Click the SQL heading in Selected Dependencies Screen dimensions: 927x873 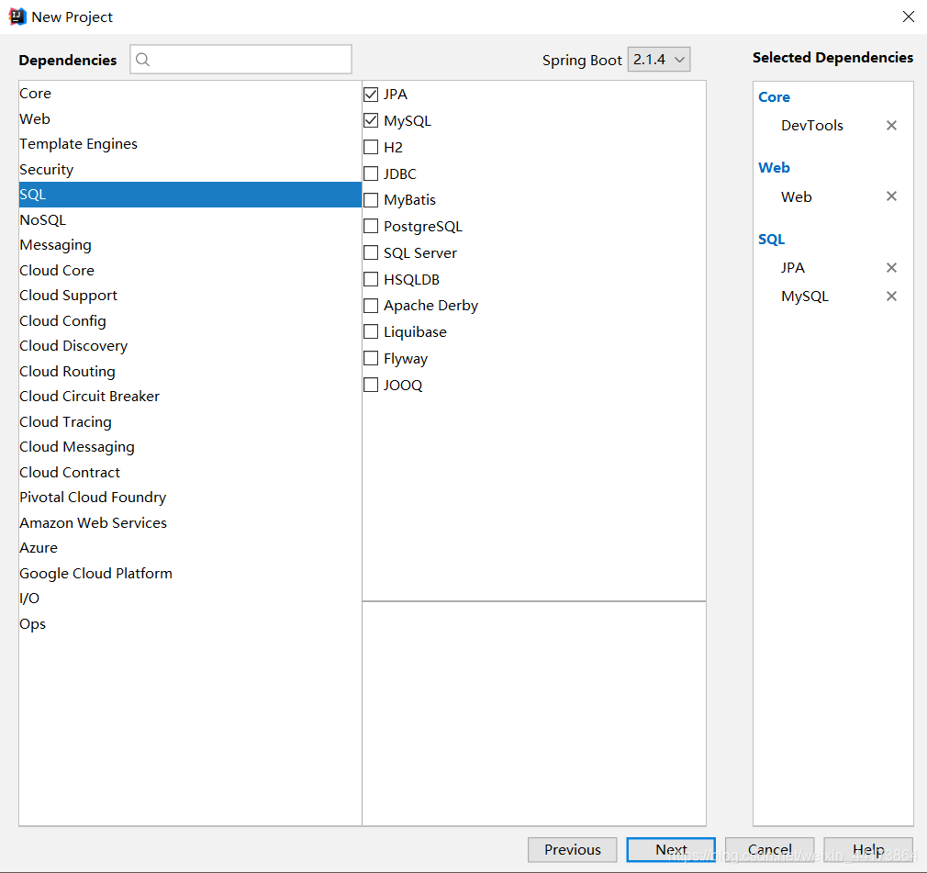(x=772, y=240)
